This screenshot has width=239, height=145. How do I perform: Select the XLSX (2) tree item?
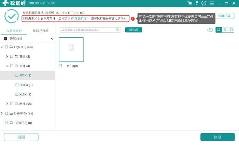point(27,94)
